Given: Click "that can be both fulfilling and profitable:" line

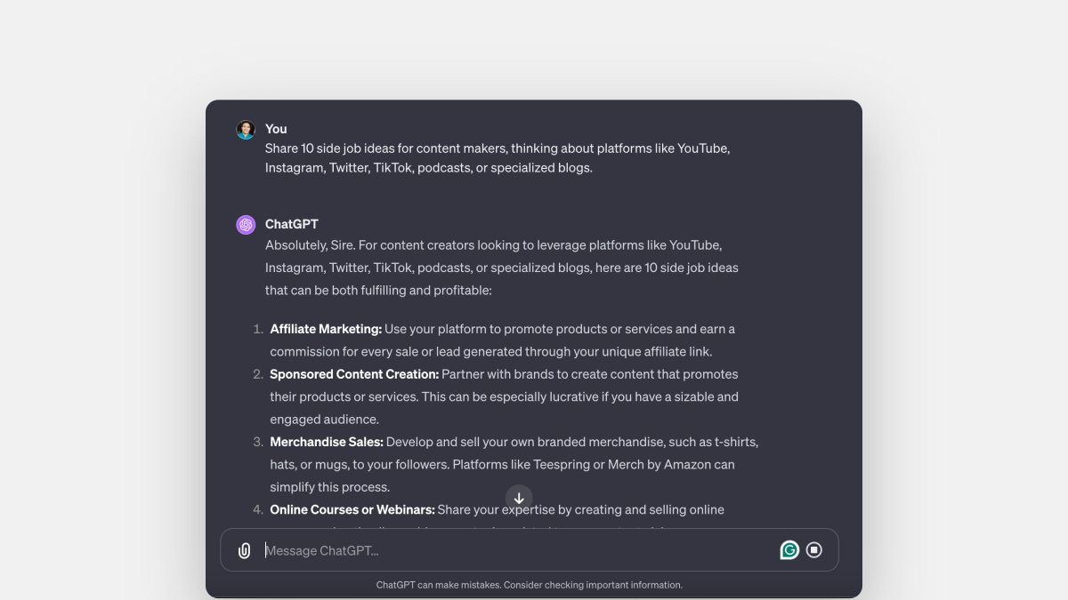Looking at the screenshot, I should tap(378, 290).
